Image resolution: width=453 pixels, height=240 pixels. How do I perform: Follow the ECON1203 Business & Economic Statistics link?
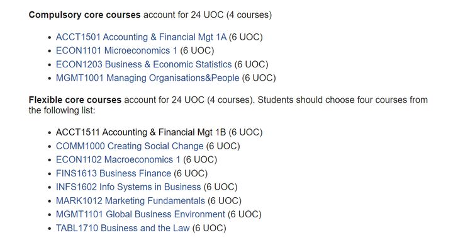tap(143, 64)
